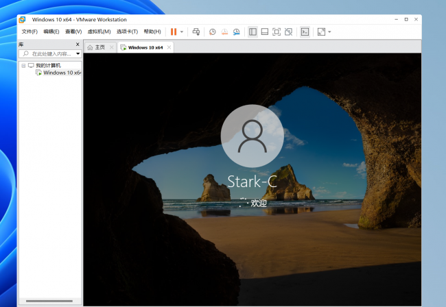The image size is (446, 307).
Task: Minimize the VMware Workstation window
Action: click(x=396, y=19)
